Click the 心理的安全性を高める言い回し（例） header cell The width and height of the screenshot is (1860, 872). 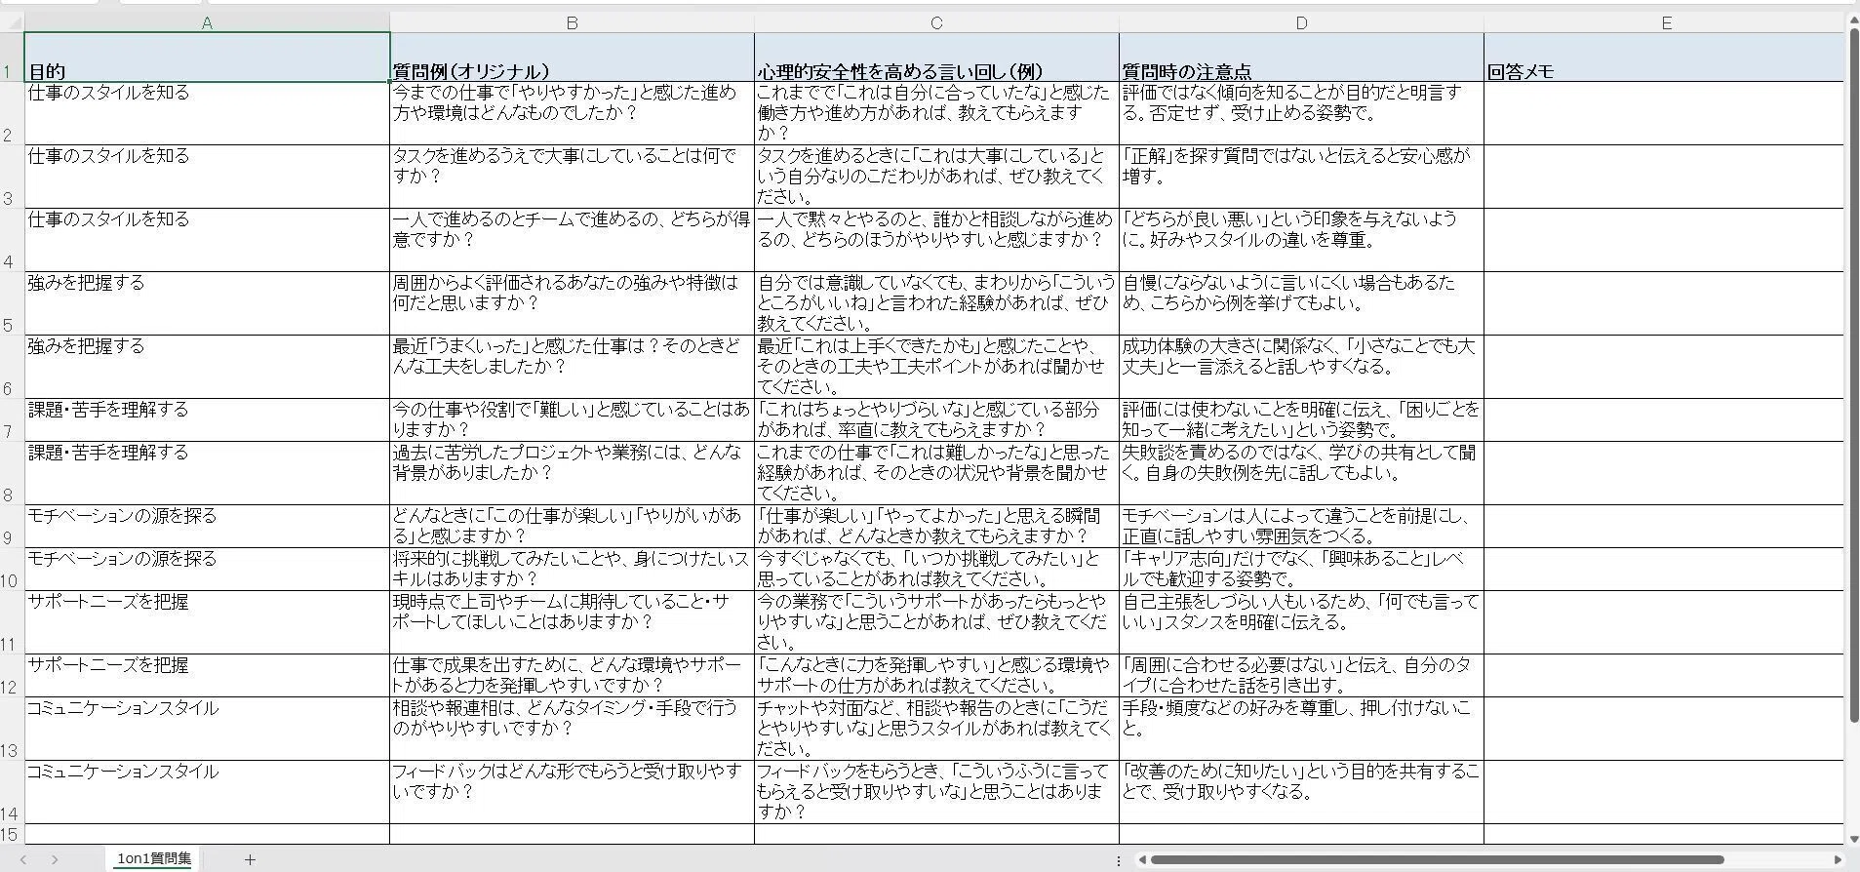point(936,58)
